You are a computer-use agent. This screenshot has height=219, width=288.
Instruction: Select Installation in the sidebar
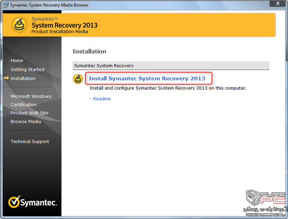coord(23,78)
